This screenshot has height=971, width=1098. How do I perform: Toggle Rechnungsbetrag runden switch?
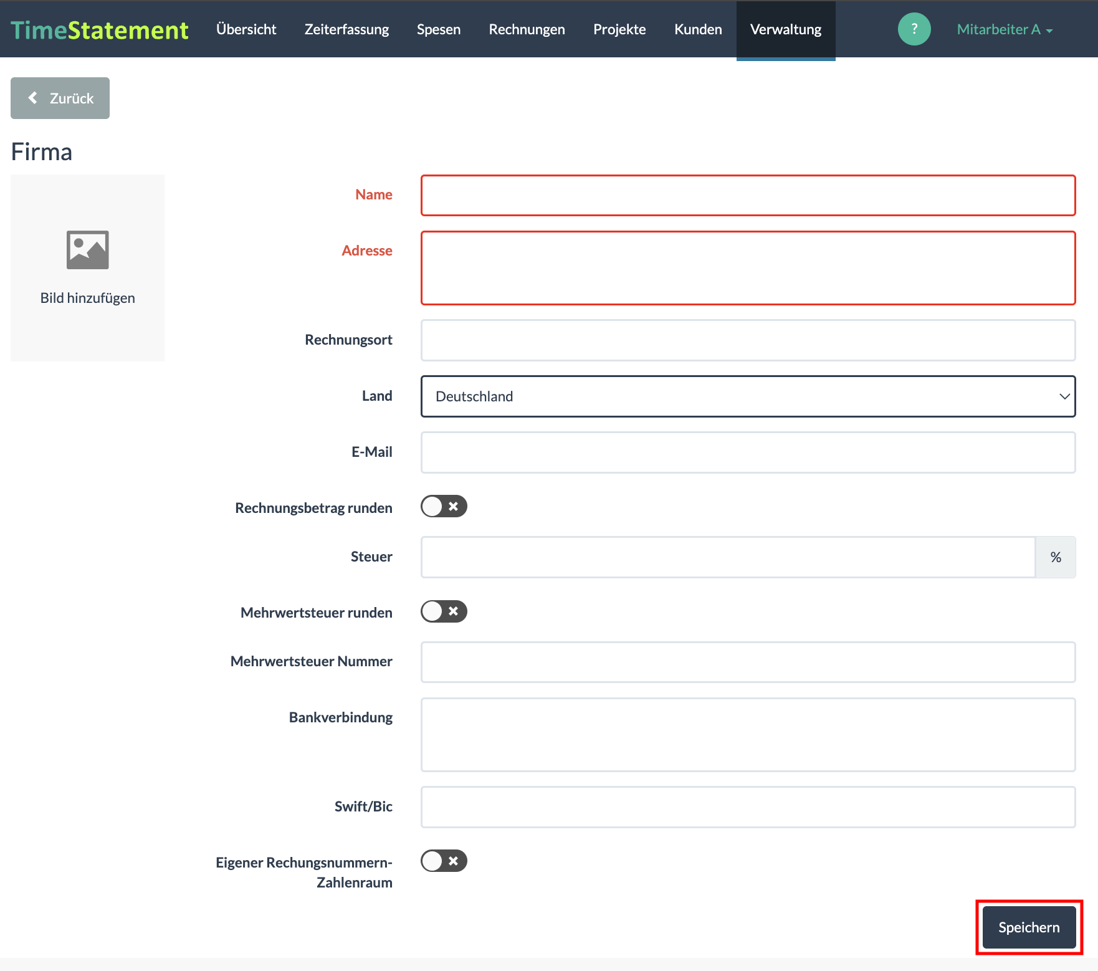(x=444, y=507)
